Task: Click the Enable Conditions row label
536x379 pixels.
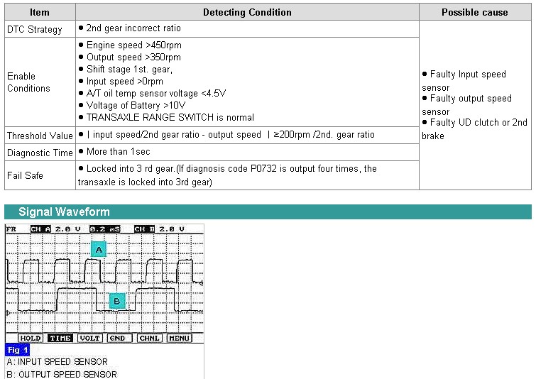Action: (28, 82)
